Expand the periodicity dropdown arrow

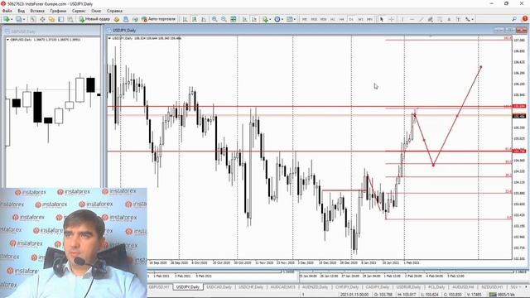pyautogui.click(x=282, y=19)
